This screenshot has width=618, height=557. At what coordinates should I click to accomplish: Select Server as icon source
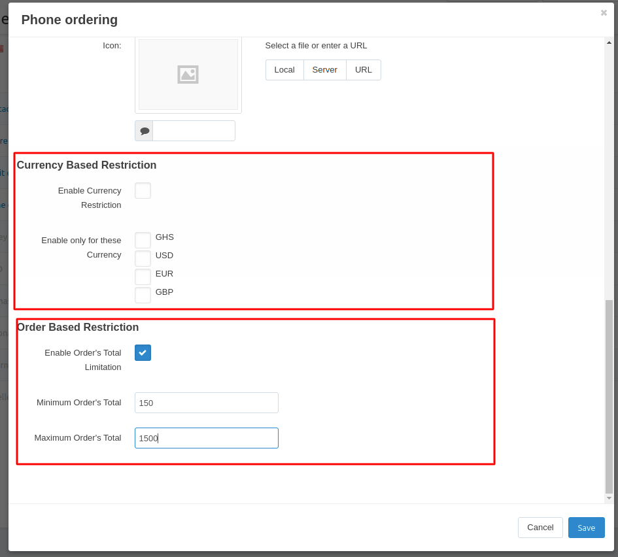(324, 70)
